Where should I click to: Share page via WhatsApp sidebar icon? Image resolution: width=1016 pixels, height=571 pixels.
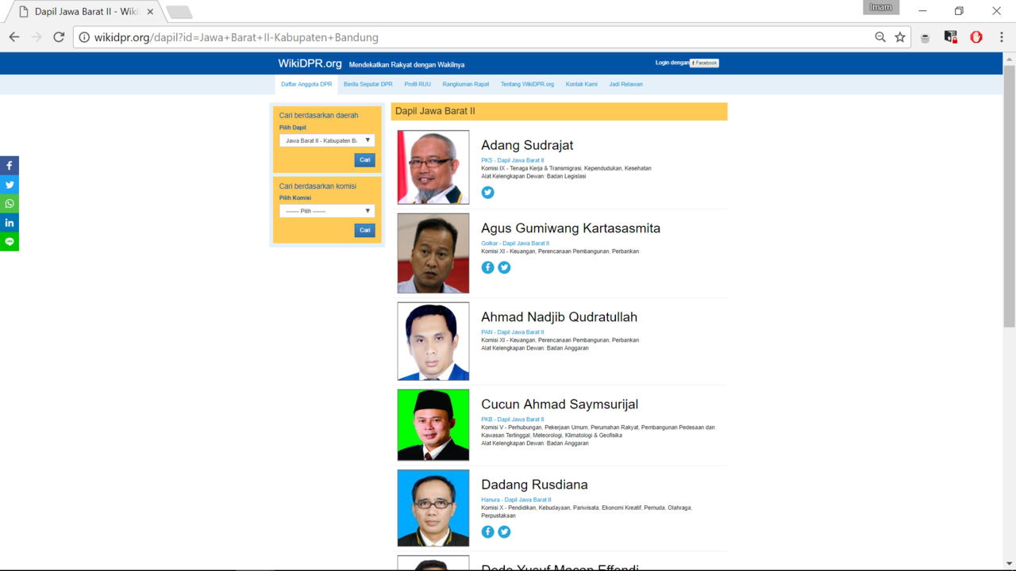pyautogui.click(x=10, y=204)
